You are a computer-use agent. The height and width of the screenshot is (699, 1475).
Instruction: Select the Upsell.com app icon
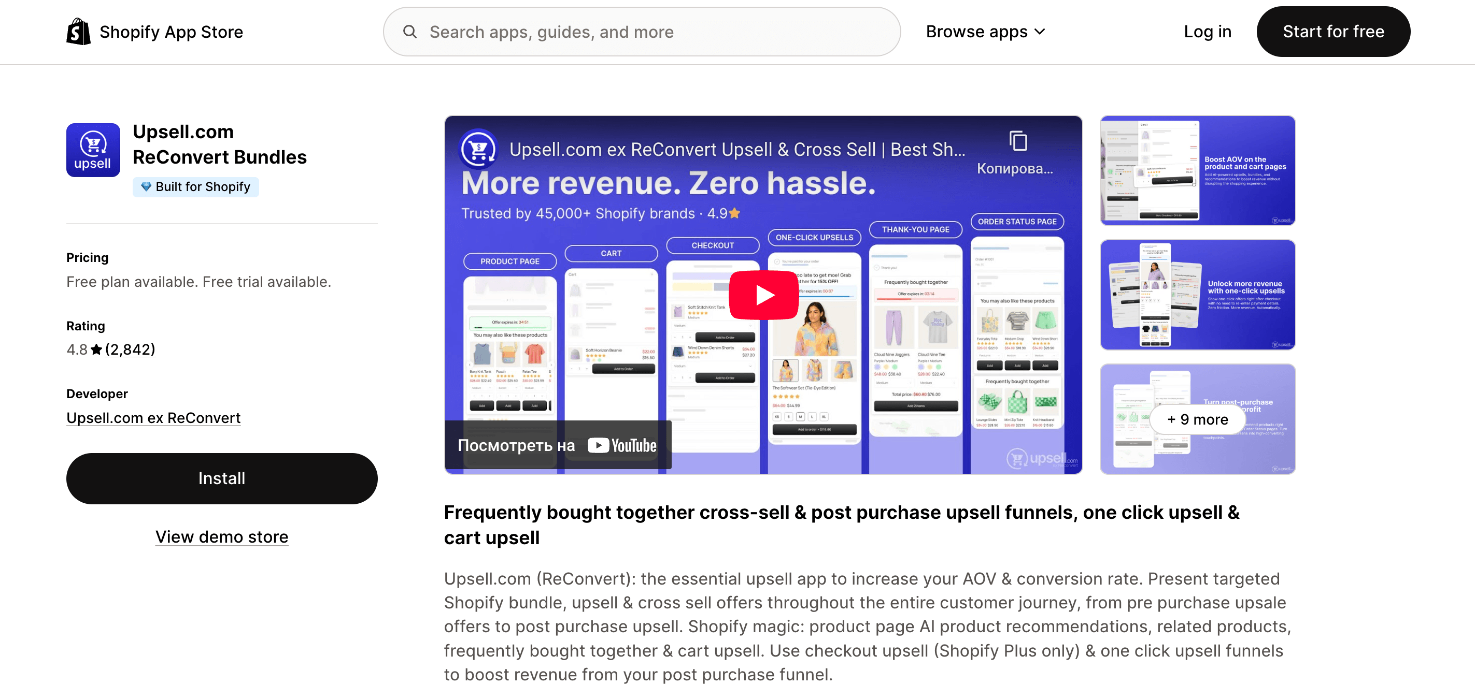93,150
